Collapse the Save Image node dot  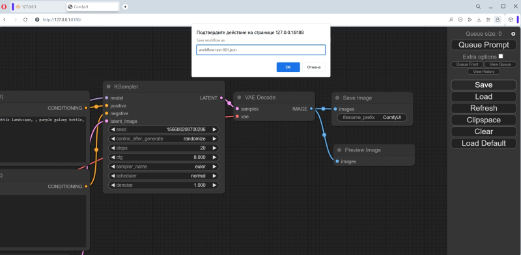337,98
